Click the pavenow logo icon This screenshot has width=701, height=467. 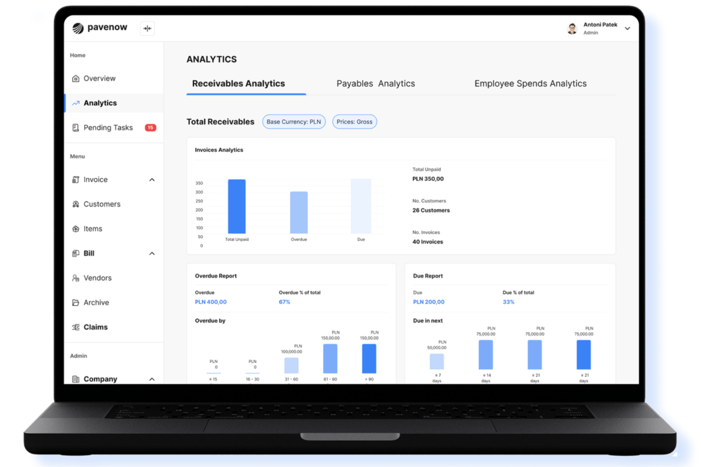[78, 28]
